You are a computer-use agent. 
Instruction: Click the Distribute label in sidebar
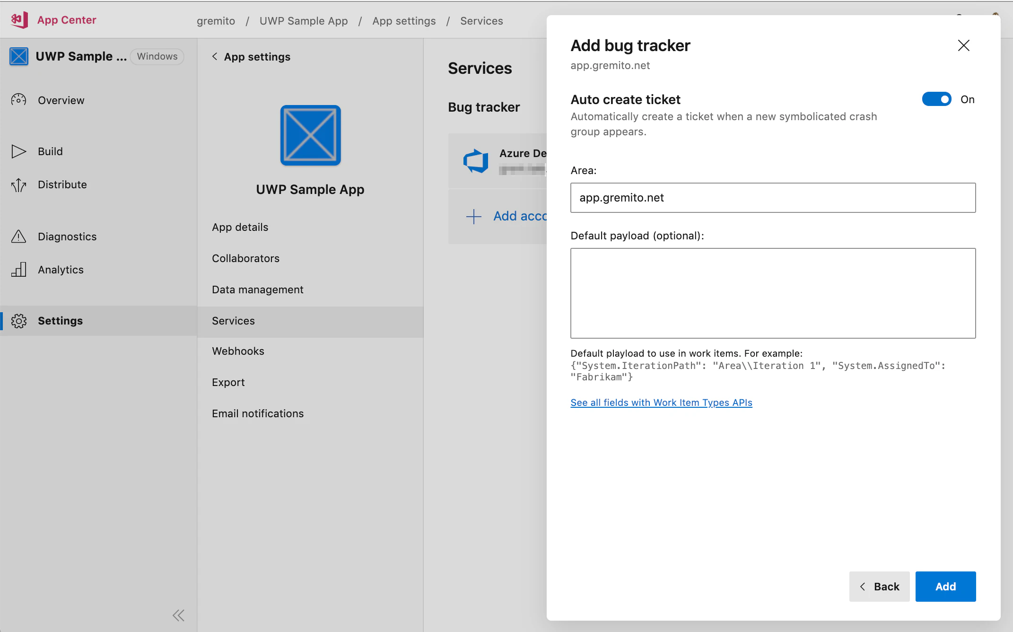click(x=62, y=184)
